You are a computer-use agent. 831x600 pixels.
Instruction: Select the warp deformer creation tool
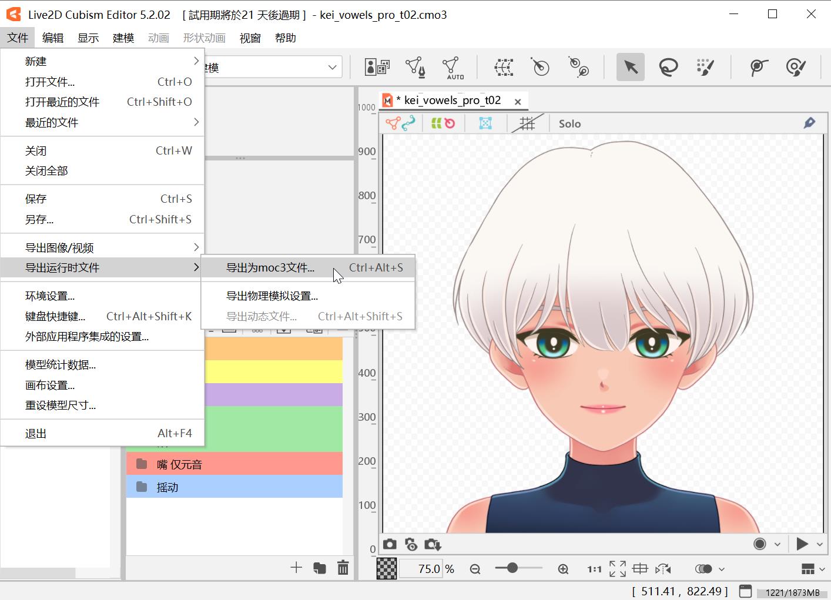pos(504,67)
